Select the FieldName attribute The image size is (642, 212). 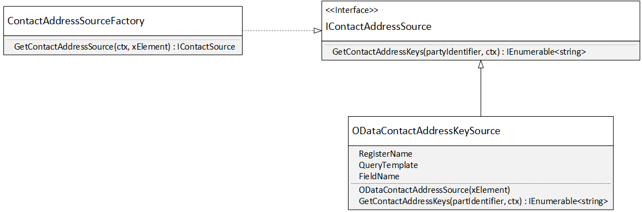pyautogui.click(x=379, y=176)
